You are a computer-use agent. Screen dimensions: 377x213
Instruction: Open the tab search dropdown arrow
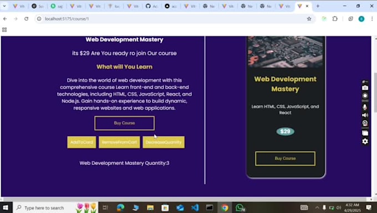[4, 6]
